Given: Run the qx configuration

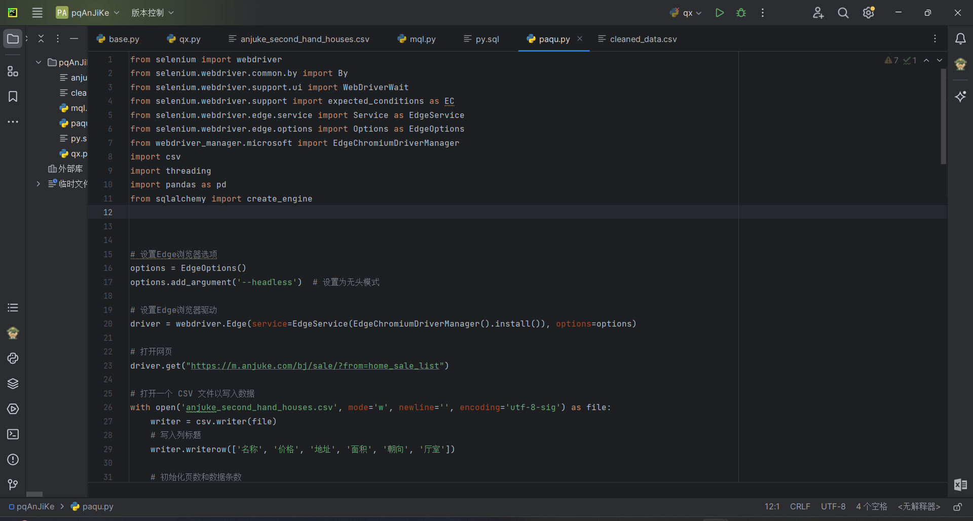Looking at the screenshot, I should [719, 13].
